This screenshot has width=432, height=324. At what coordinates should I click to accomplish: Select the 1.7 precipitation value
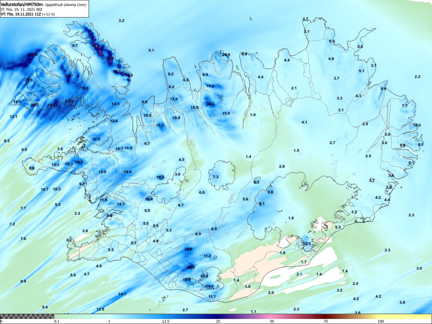304,262
